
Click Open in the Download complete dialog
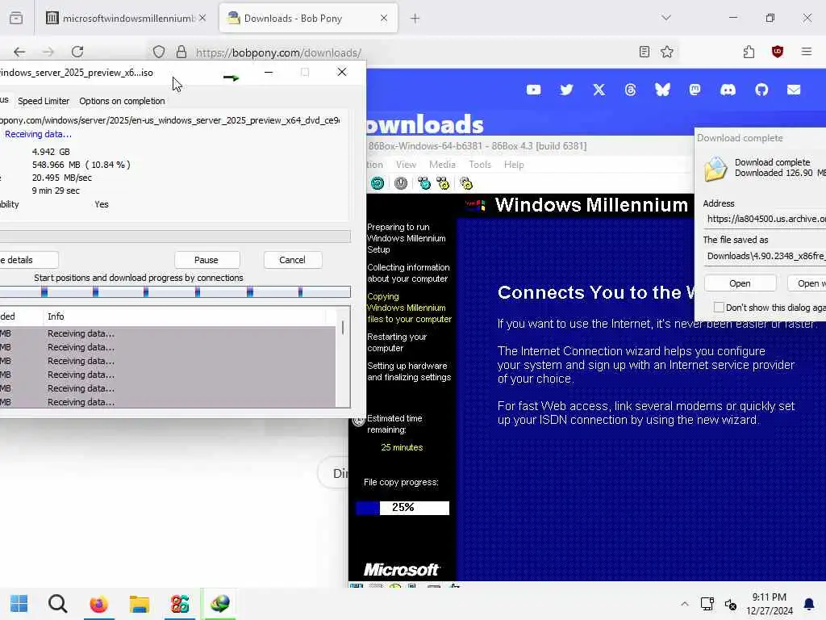pyautogui.click(x=740, y=283)
